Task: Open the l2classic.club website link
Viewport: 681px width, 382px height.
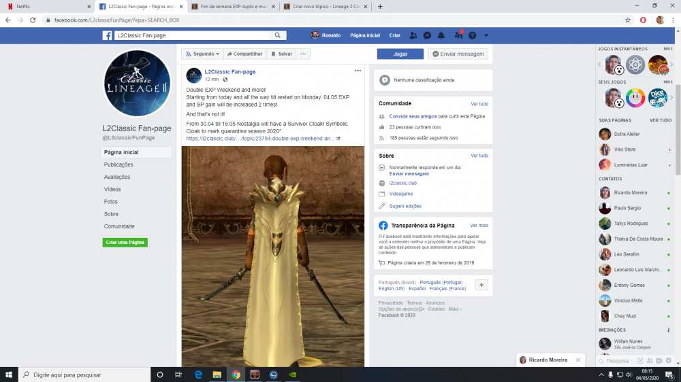Action: coord(402,183)
